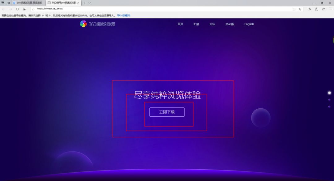Image resolution: width=334 pixels, height=181 pixels.
Task: Select the first page indicator dot
Action: click(329, 93)
